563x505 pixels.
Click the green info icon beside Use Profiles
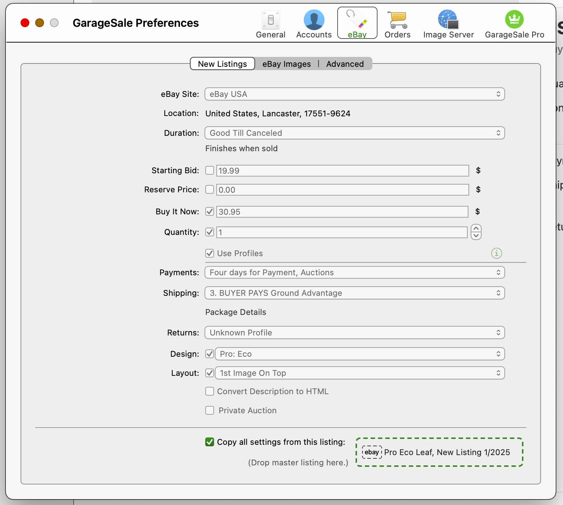[x=496, y=253]
